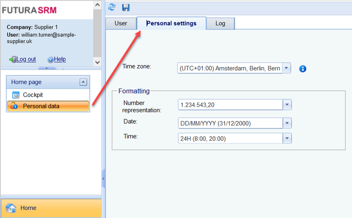Switch to the Log tab

220,23
